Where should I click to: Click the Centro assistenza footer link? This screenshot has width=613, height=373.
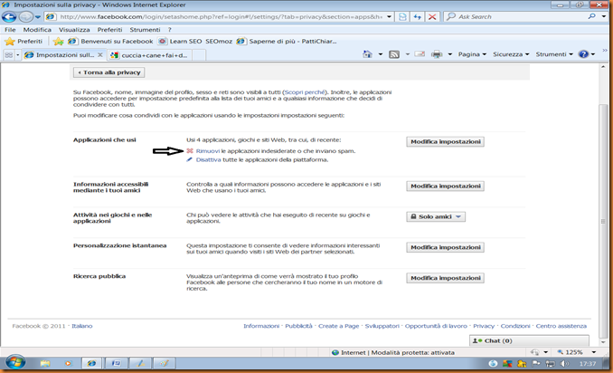point(561,326)
